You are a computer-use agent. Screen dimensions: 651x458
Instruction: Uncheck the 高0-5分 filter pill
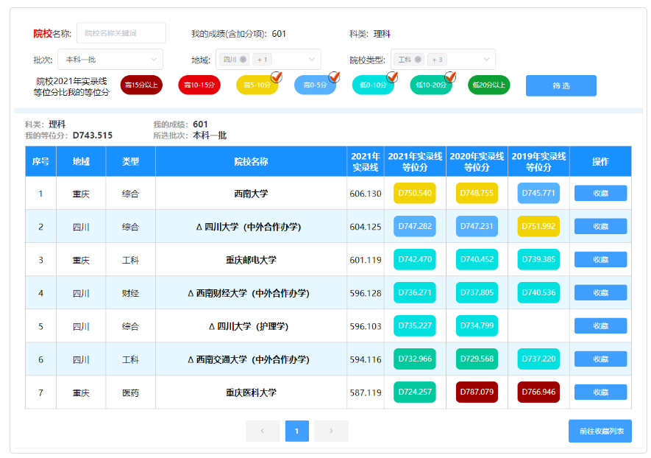point(315,85)
